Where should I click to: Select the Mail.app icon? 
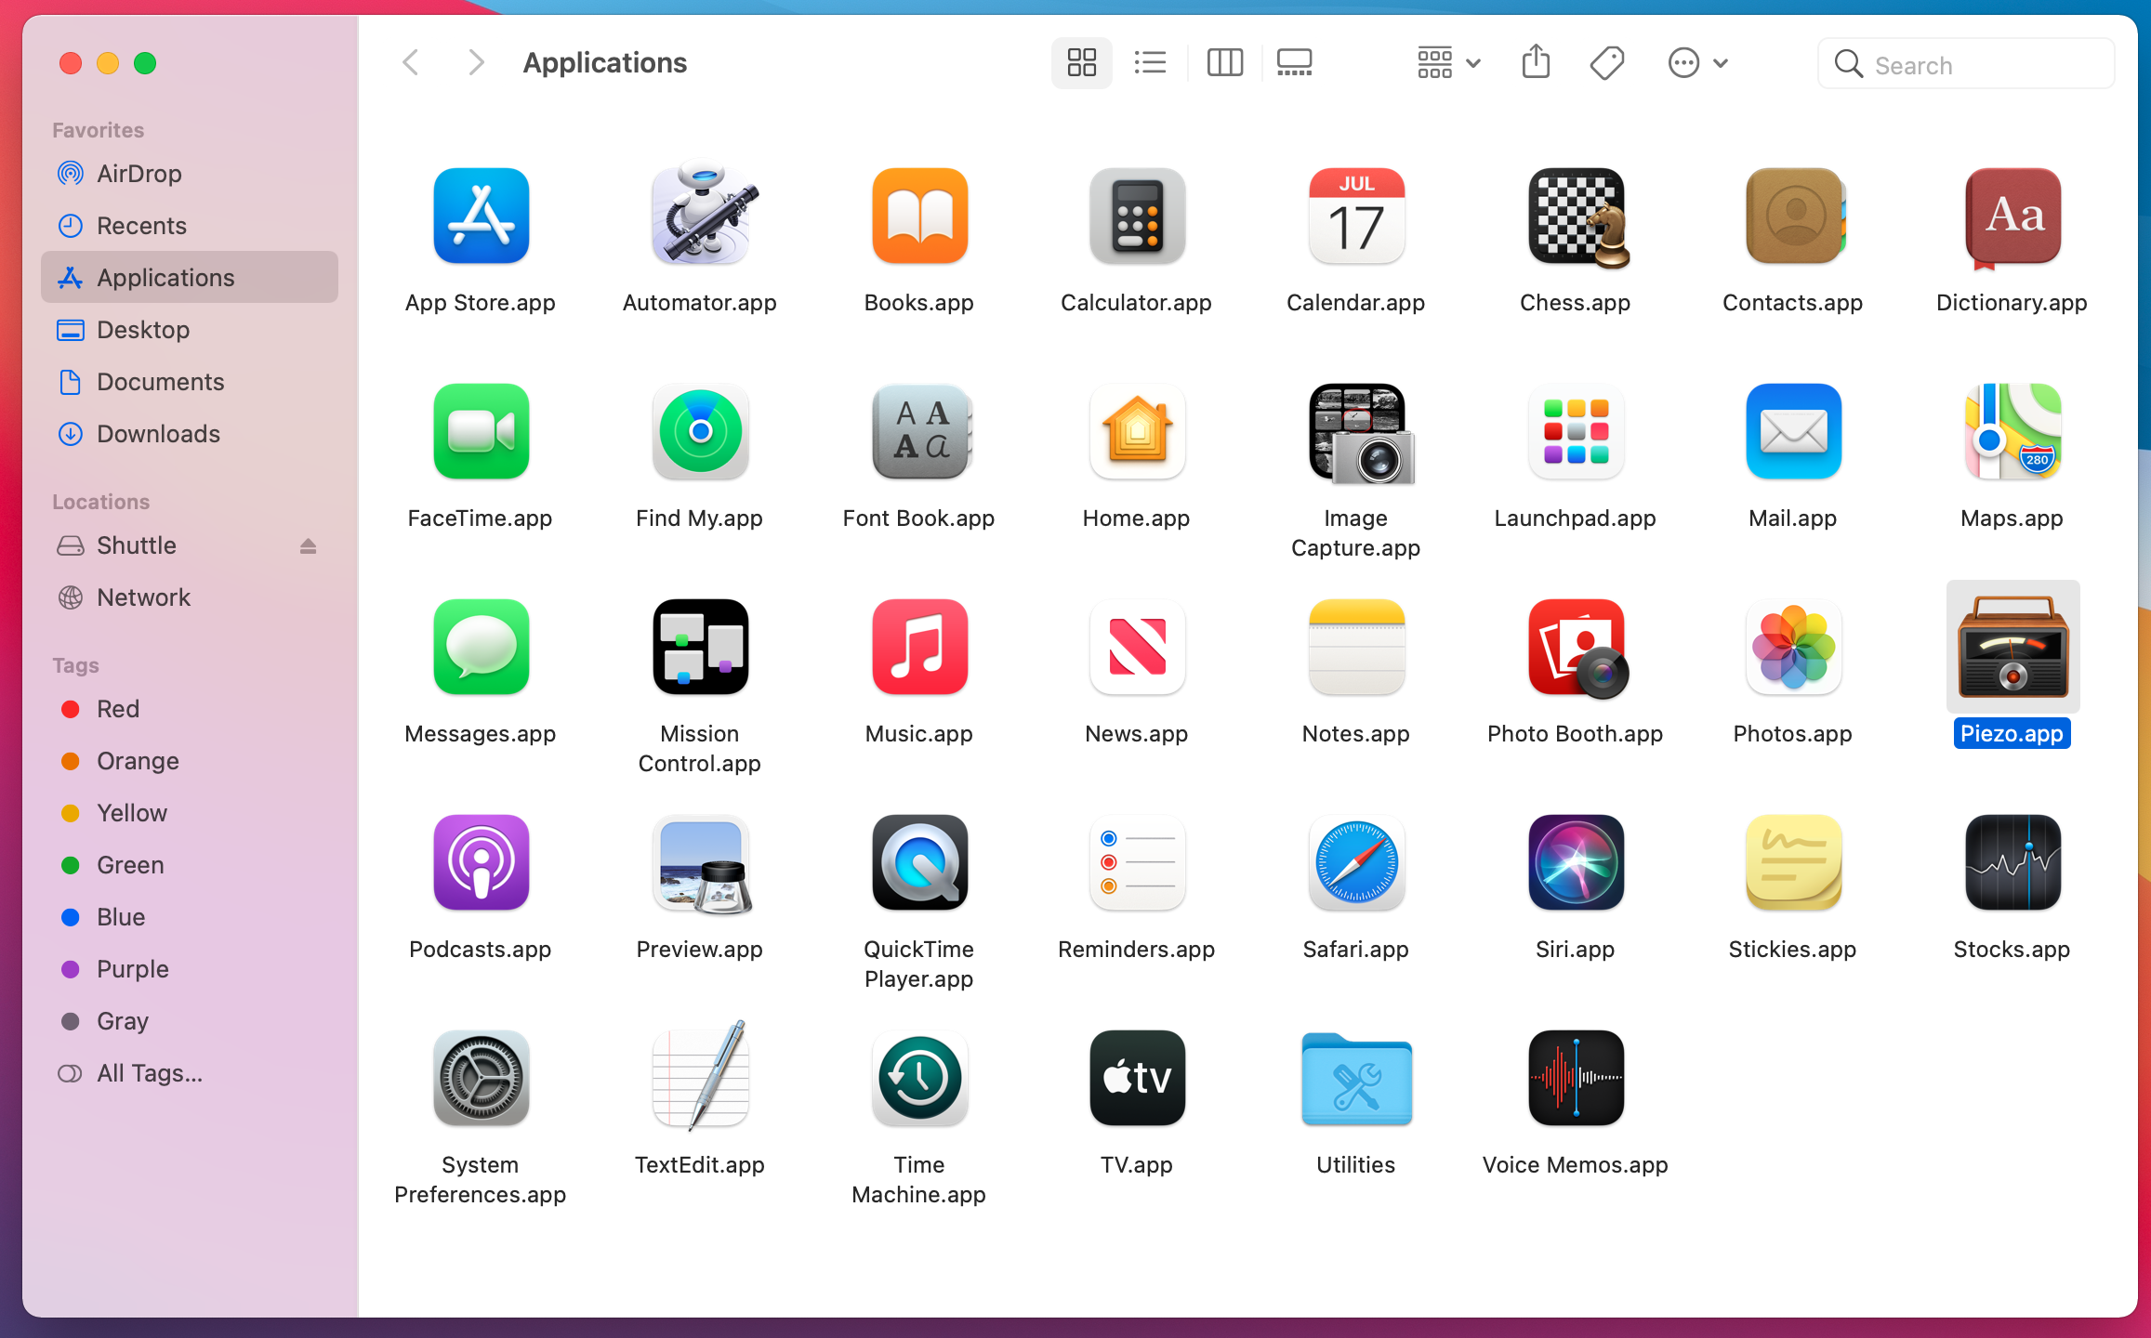point(1793,431)
